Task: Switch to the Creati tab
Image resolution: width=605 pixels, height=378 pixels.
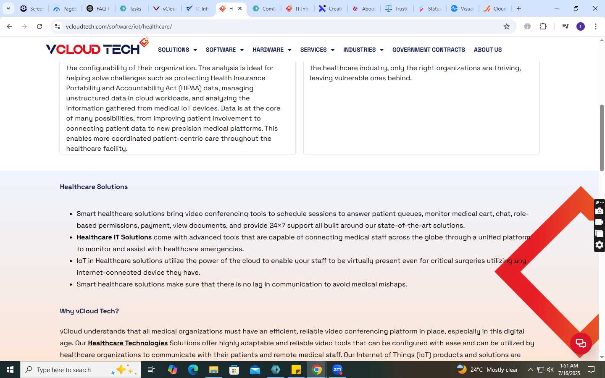Action: (331, 8)
